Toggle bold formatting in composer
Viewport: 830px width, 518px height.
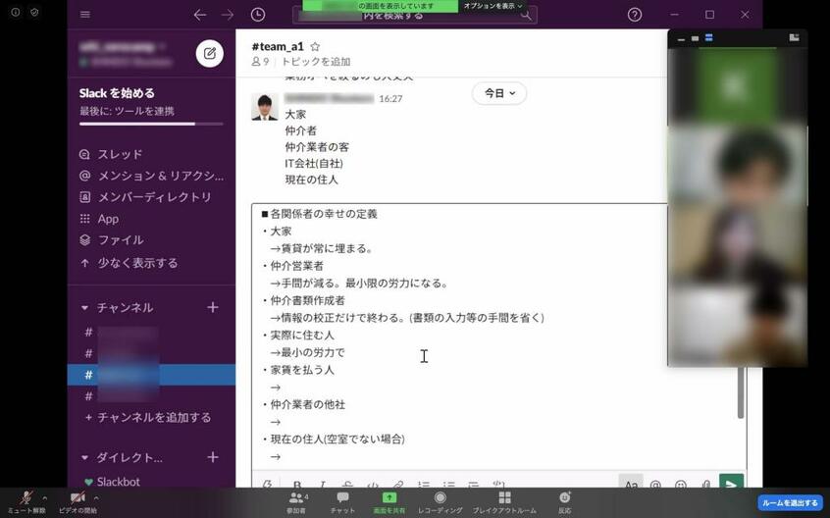point(297,484)
